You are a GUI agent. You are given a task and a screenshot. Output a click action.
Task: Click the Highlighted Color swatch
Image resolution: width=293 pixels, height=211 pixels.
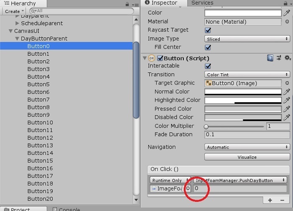pyautogui.click(x=243, y=100)
